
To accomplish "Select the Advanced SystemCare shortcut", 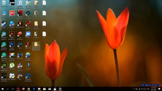I will click(x=28, y=77).
